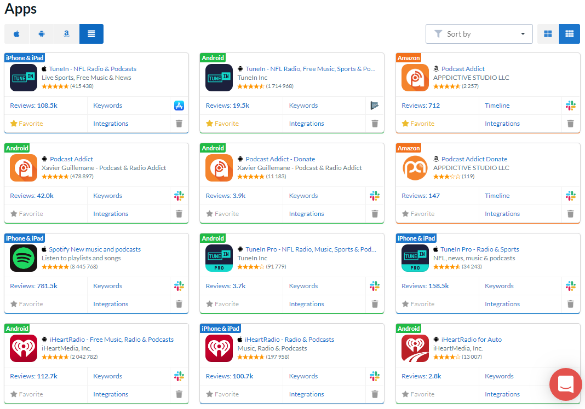
Task: Click Slack icon on iHeartRadio Android card
Action: click(x=179, y=376)
